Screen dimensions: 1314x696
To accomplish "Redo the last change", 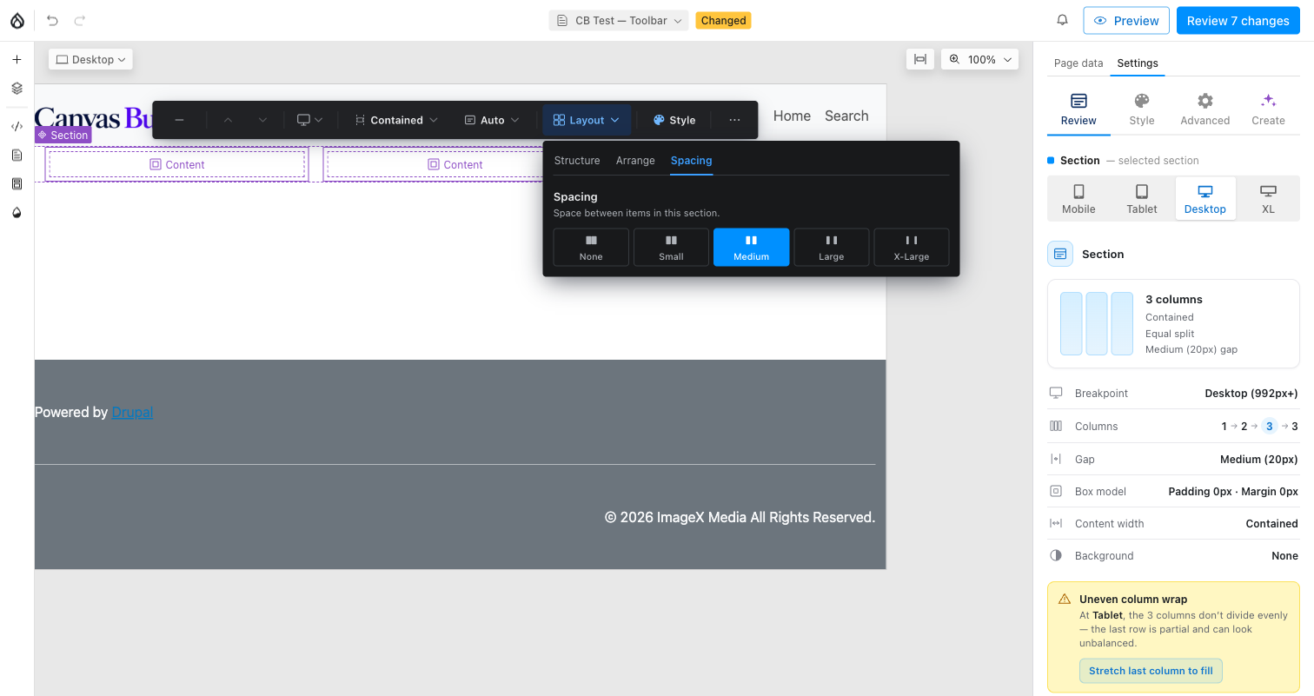I will [x=80, y=21].
